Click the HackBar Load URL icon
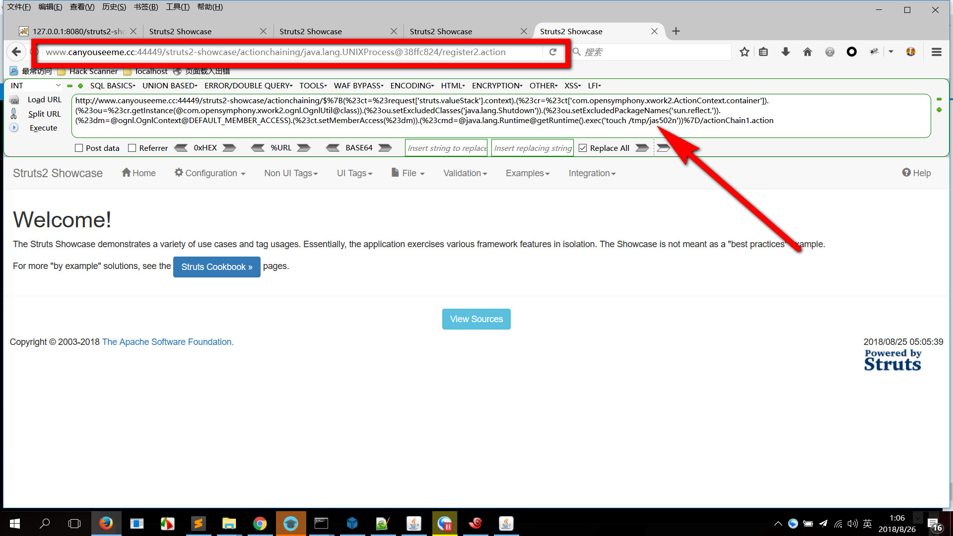Screen dimensions: 953x536 pyautogui.click(x=14, y=100)
